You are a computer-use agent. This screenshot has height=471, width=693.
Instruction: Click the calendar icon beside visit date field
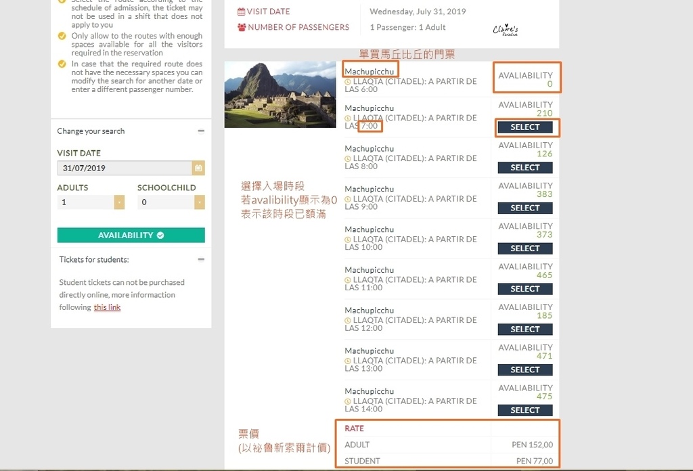coord(198,168)
